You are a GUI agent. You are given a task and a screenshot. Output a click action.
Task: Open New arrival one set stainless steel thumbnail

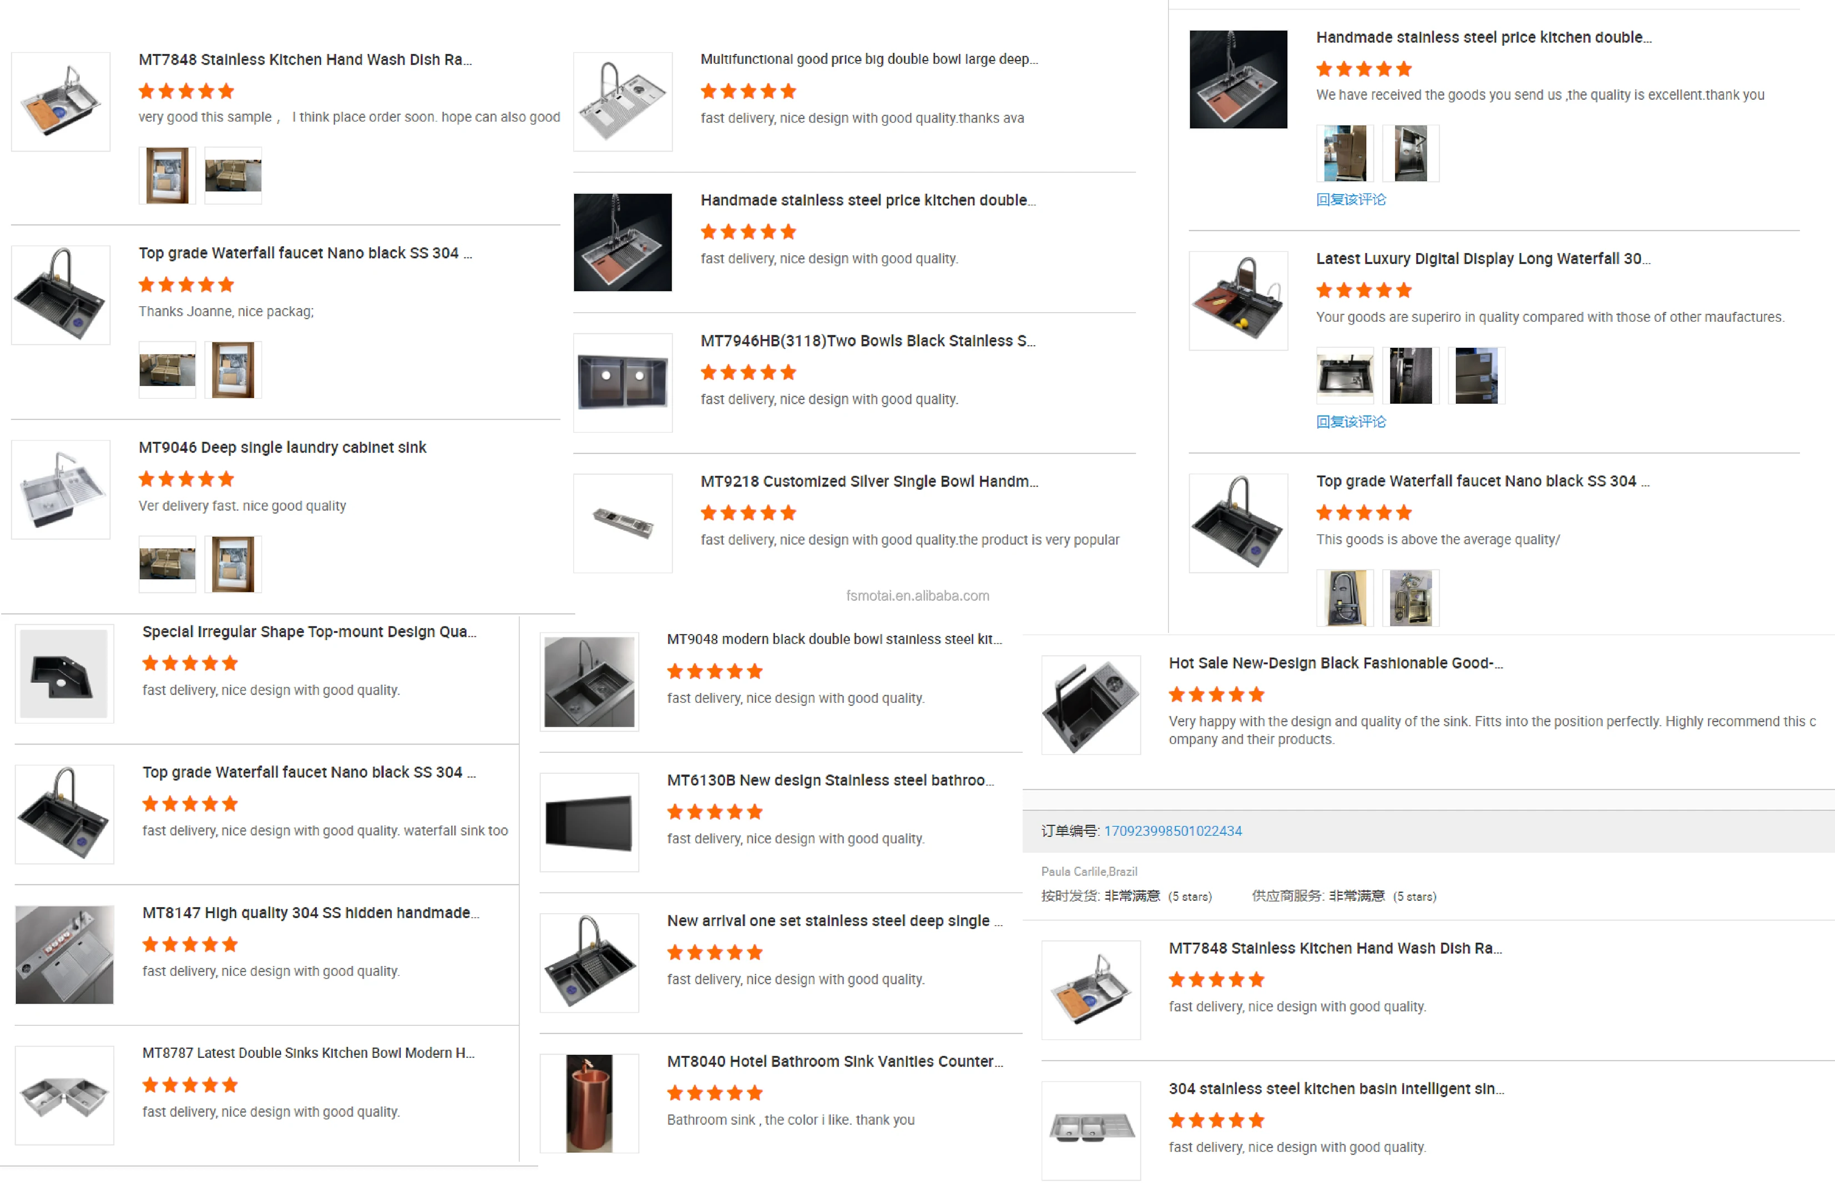pos(589,963)
